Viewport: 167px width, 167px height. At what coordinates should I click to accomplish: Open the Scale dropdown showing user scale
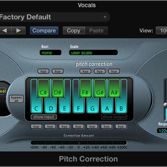(x=93, y=53)
